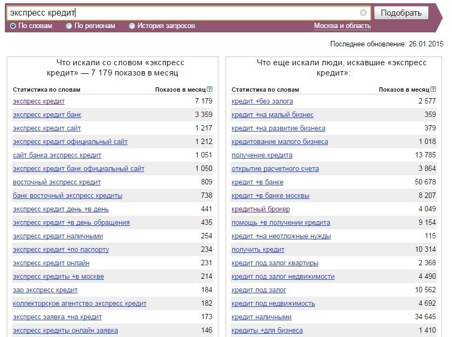Open кредитный брокер link

[x=261, y=209]
